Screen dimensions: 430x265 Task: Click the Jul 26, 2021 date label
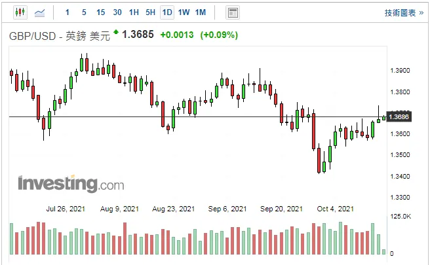66,209
